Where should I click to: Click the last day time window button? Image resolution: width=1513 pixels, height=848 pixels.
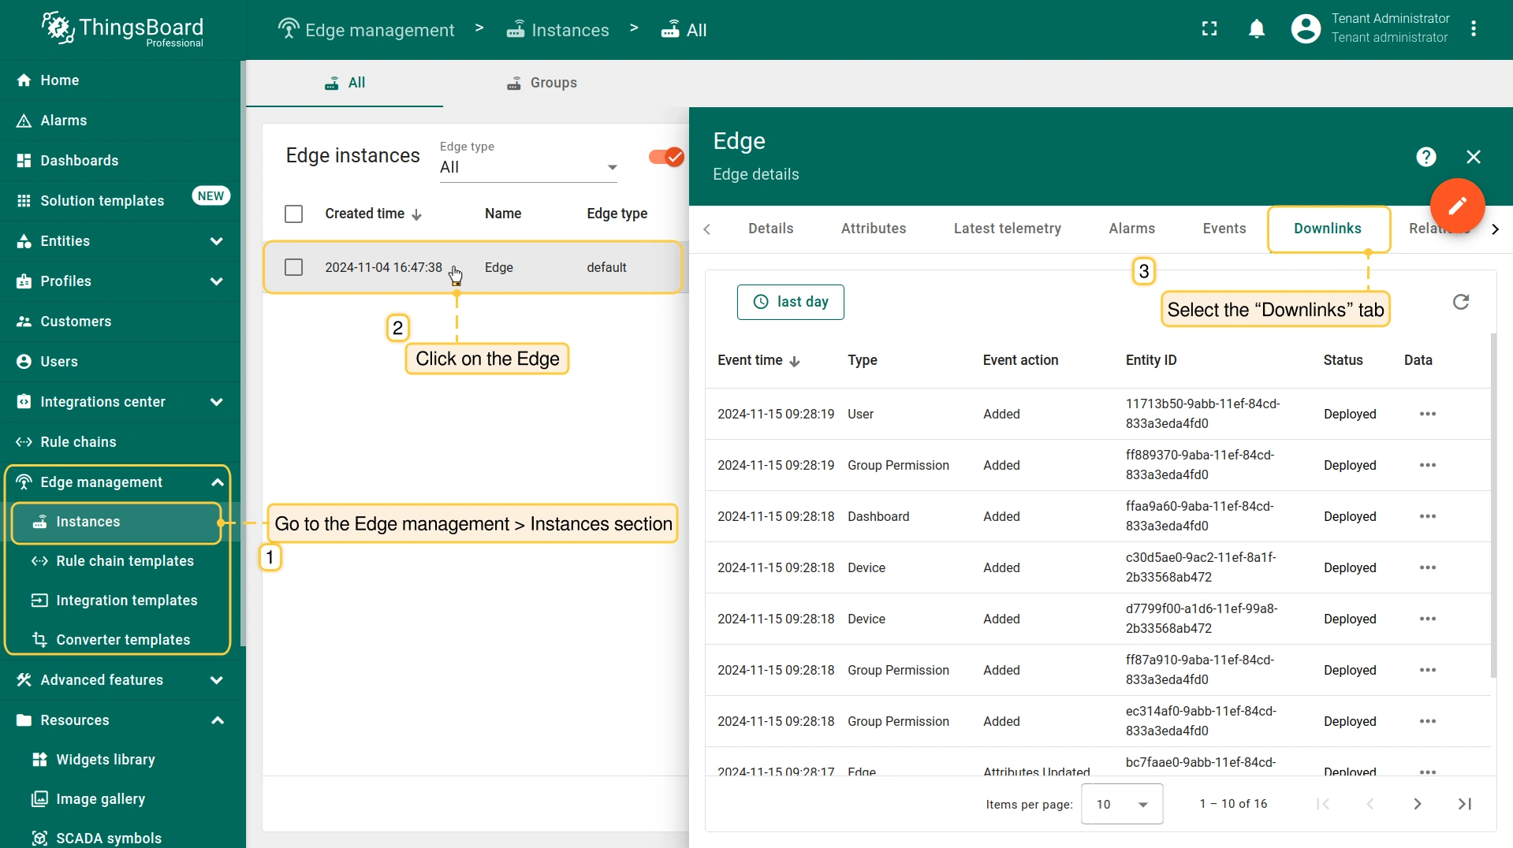[790, 302]
